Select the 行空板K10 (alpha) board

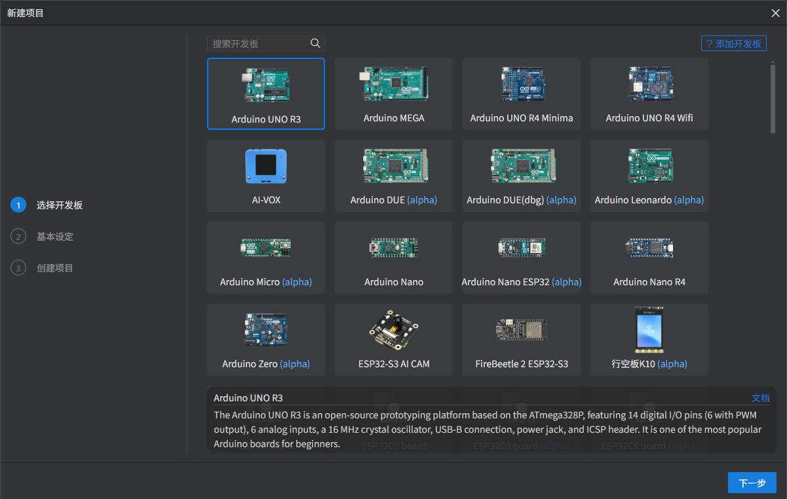pos(649,340)
